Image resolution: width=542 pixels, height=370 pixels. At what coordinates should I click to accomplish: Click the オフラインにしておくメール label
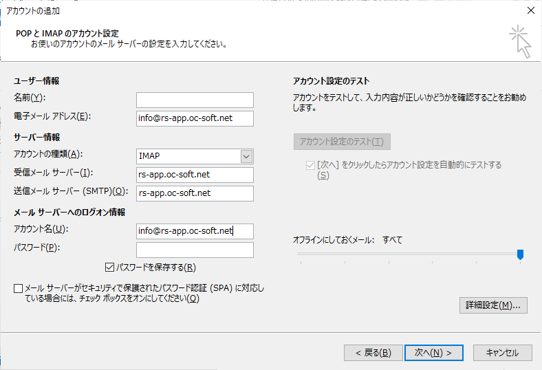pyautogui.click(x=334, y=240)
